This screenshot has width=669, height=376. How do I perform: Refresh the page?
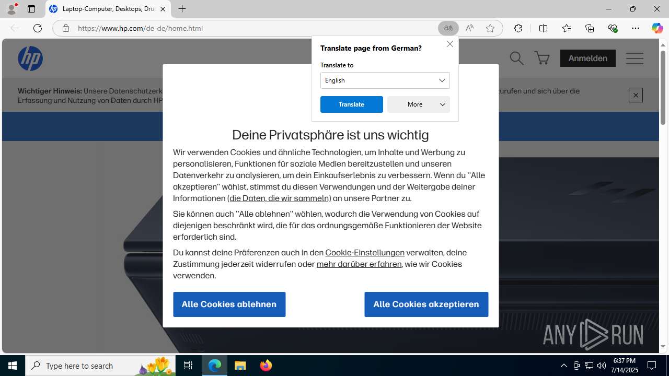click(38, 28)
